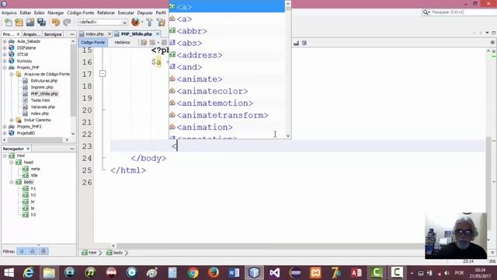Click into the Pesquisar search field
The height and width of the screenshot is (280, 497).
coord(463,12)
